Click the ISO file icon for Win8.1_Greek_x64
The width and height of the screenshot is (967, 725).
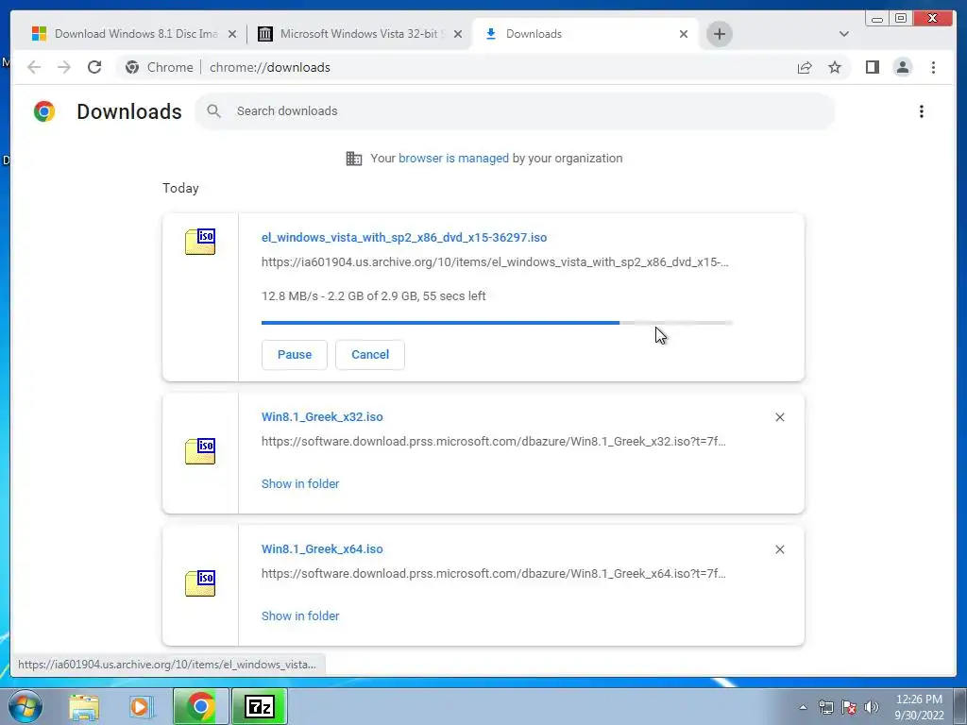click(x=200, y=583)
